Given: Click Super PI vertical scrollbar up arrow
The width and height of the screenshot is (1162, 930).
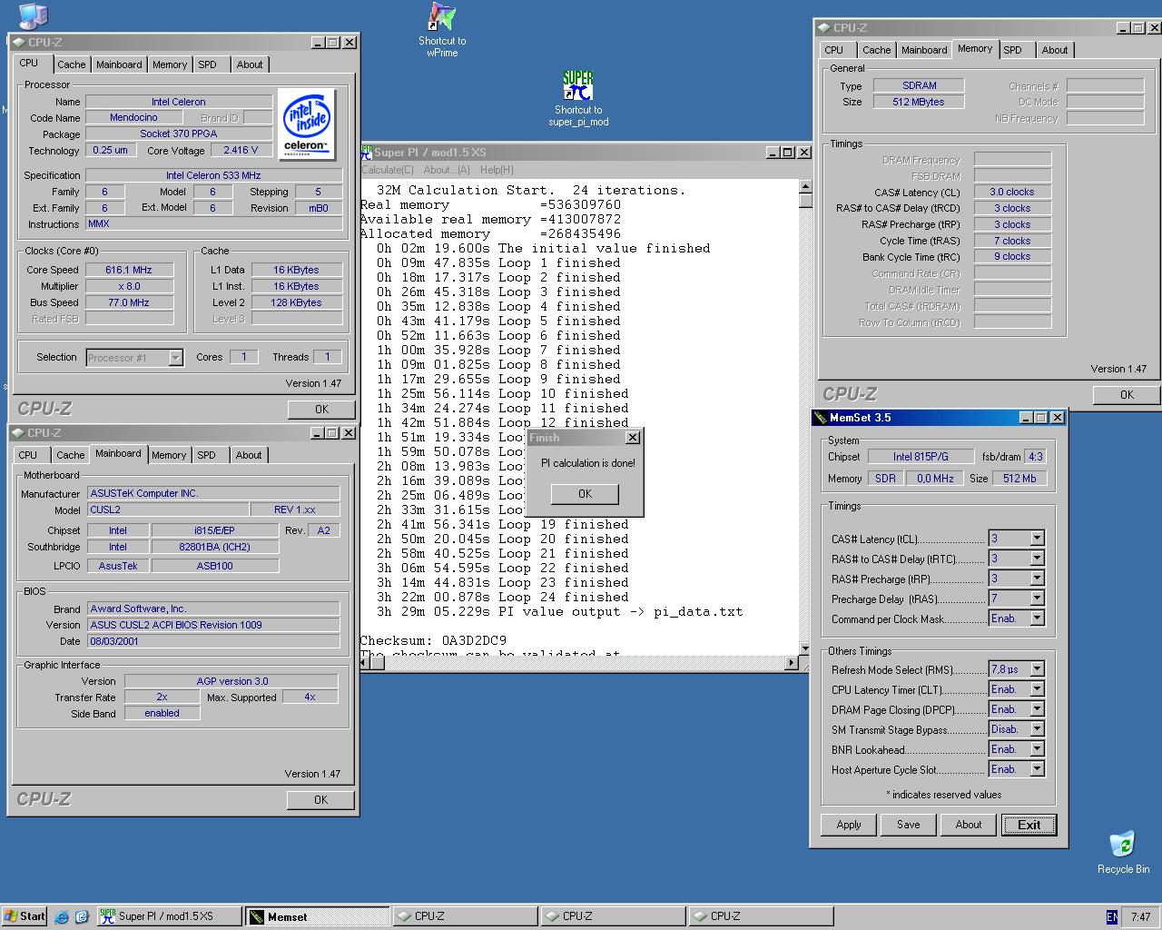Looking at the screenshot, I should 804,186.
